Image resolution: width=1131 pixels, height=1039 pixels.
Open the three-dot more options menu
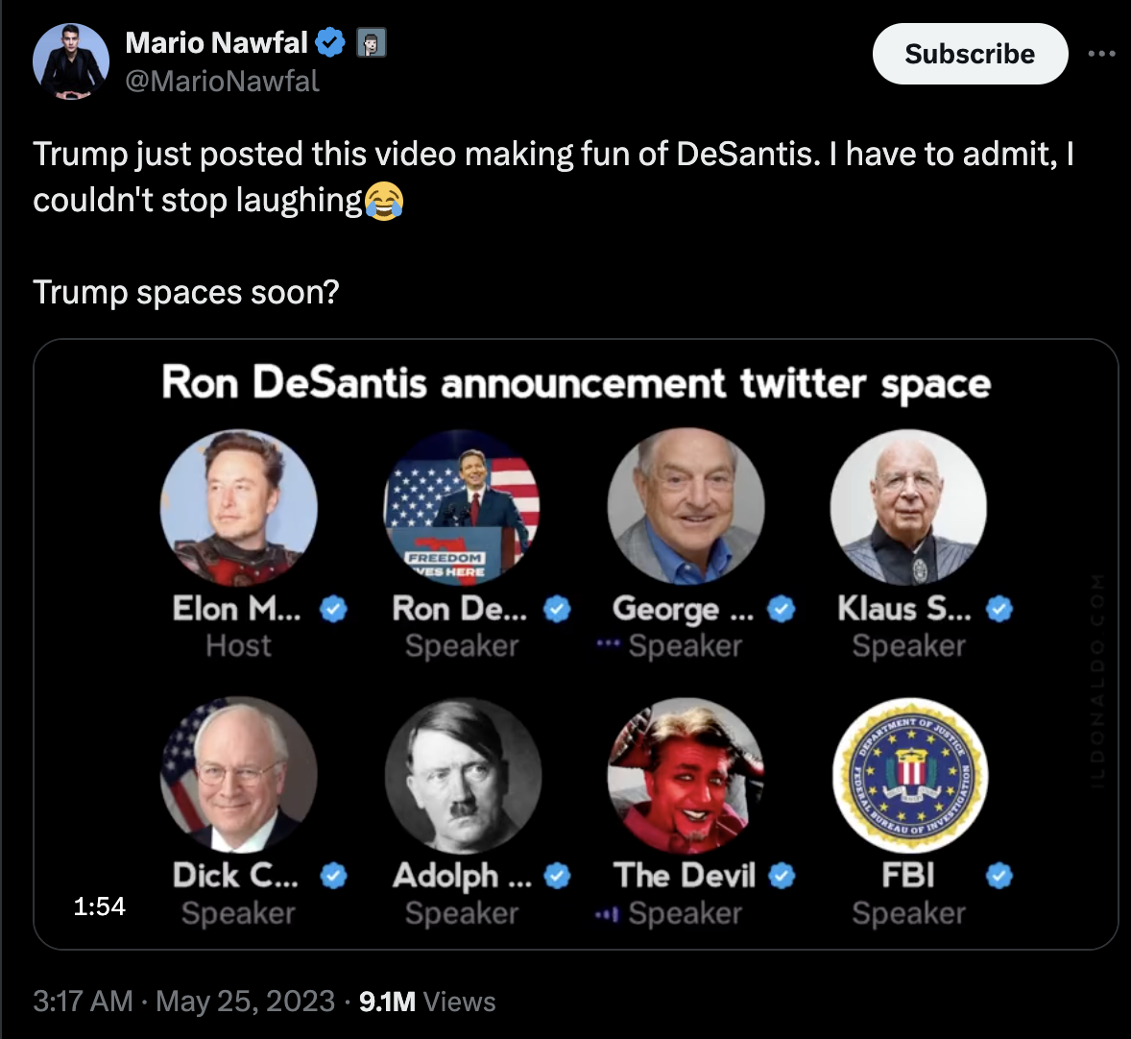click(x=1101, y=54)
